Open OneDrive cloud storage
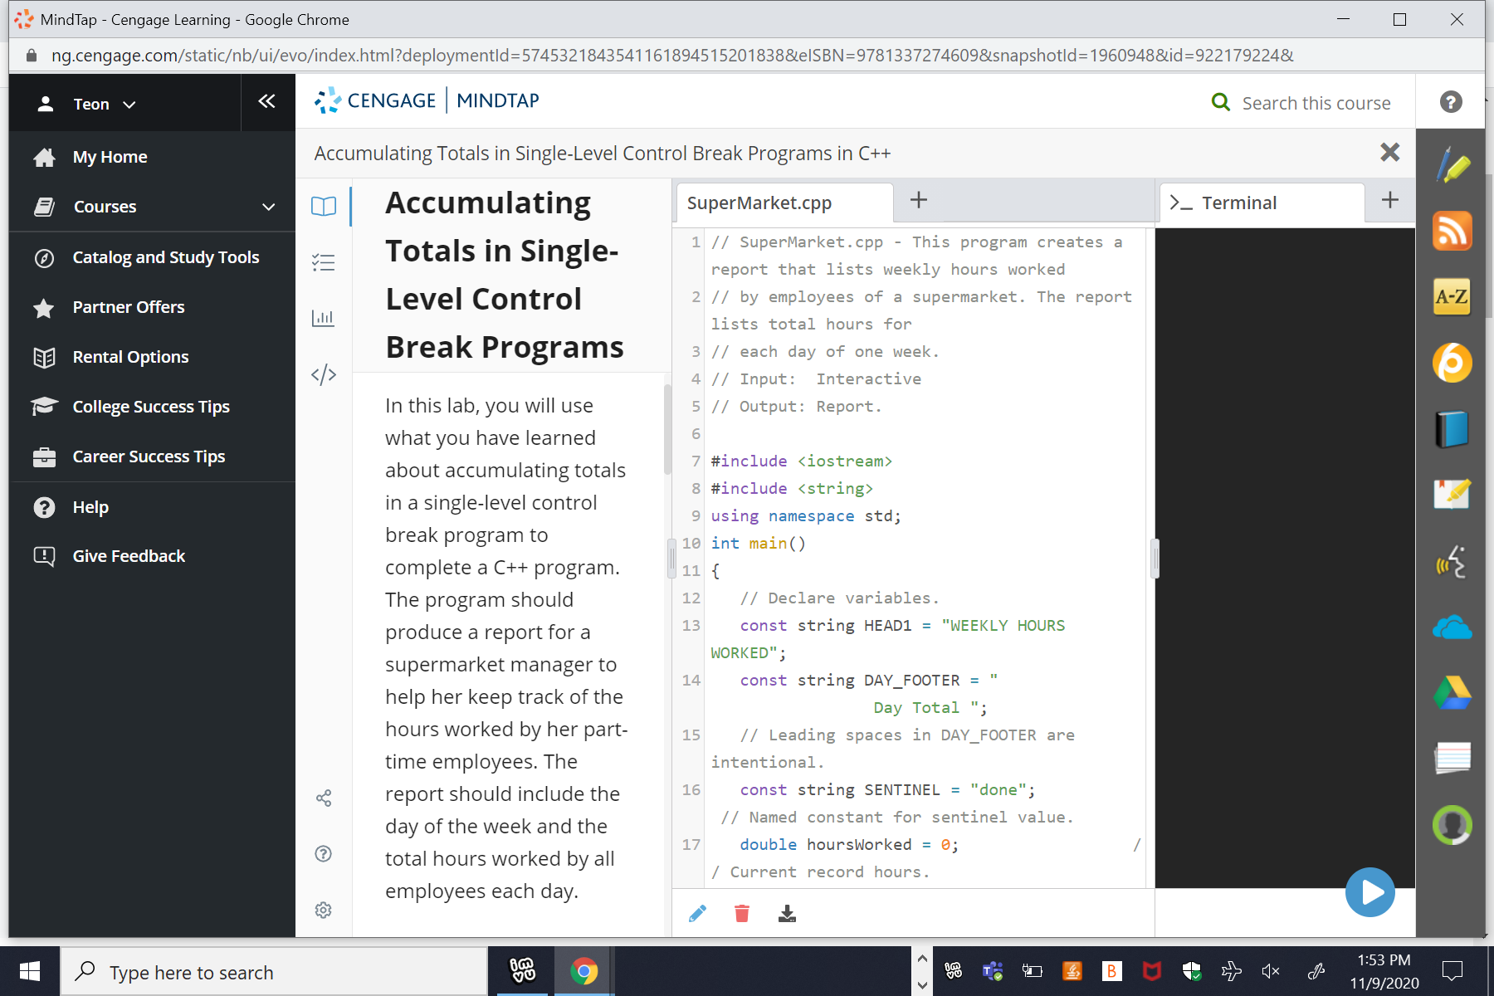The height and width of the screenshot is (996, 1494). (1451, 627)
